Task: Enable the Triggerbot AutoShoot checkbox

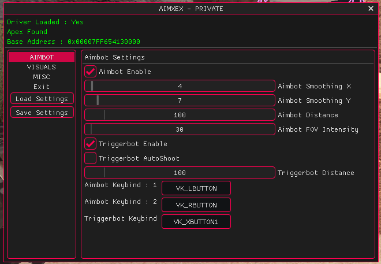Action: tap(91, 158)
